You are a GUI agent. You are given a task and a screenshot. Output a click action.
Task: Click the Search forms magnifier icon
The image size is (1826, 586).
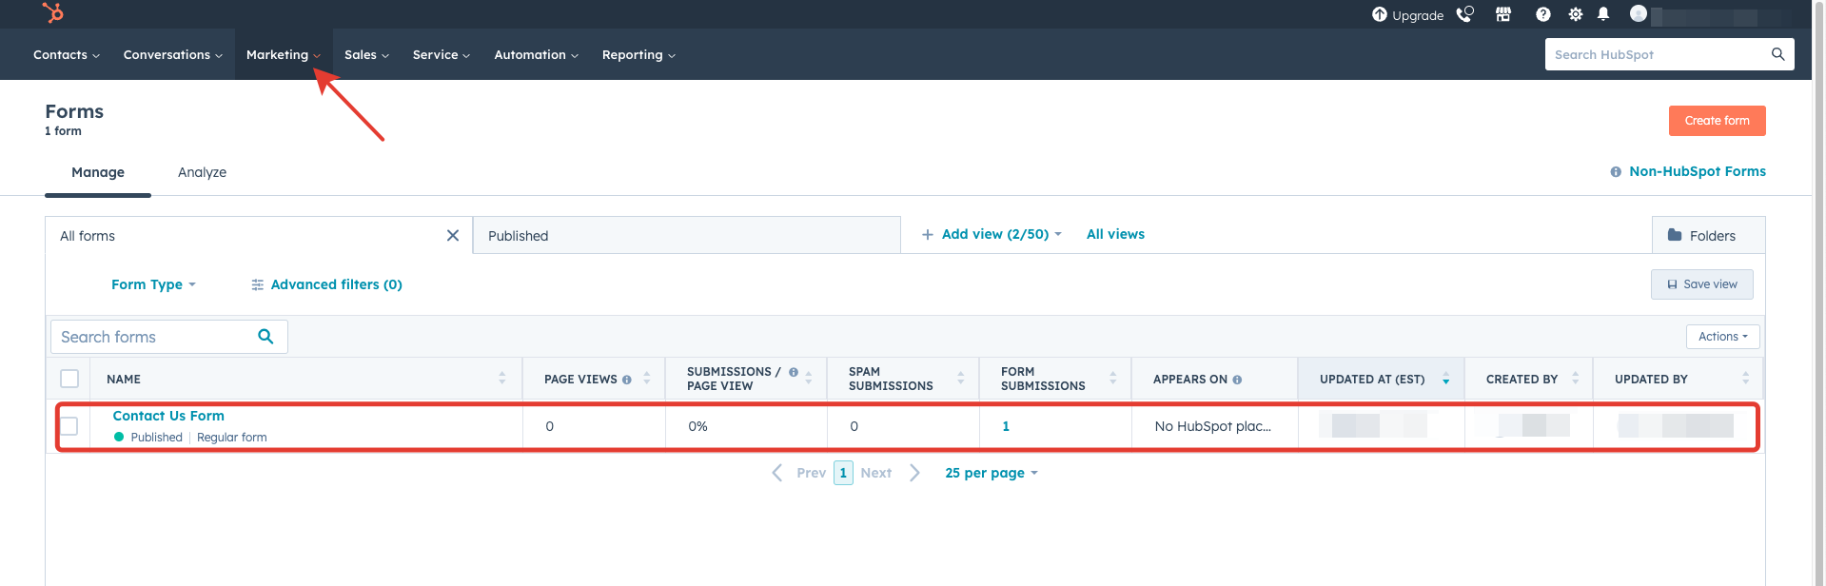click(265, 336)
